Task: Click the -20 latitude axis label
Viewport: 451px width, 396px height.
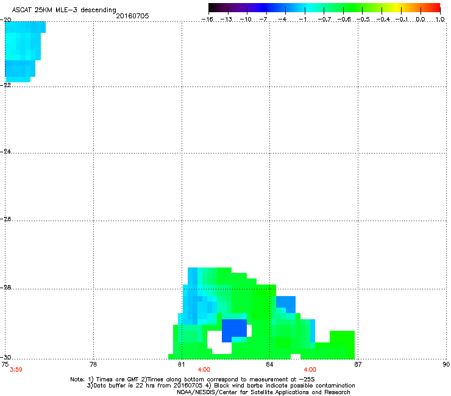Action: pos(5,20)
